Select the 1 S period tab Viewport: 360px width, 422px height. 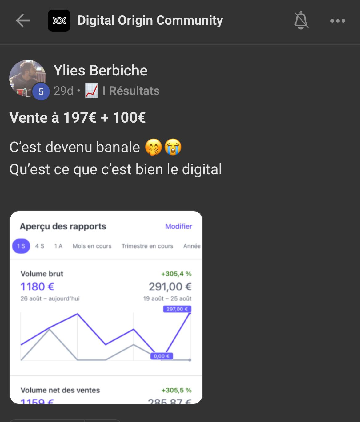[21, 246]
